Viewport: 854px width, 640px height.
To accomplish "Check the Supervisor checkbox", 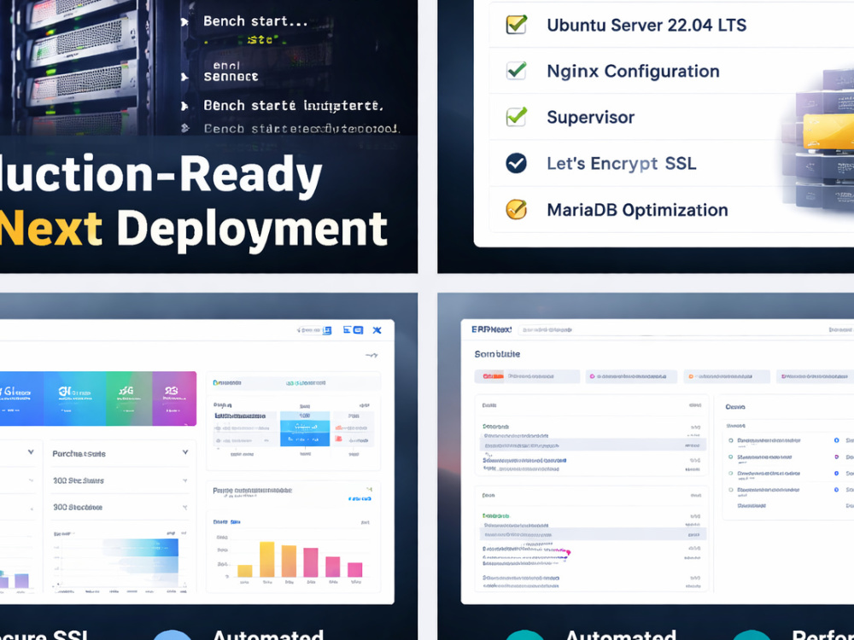I will [516, 116].
